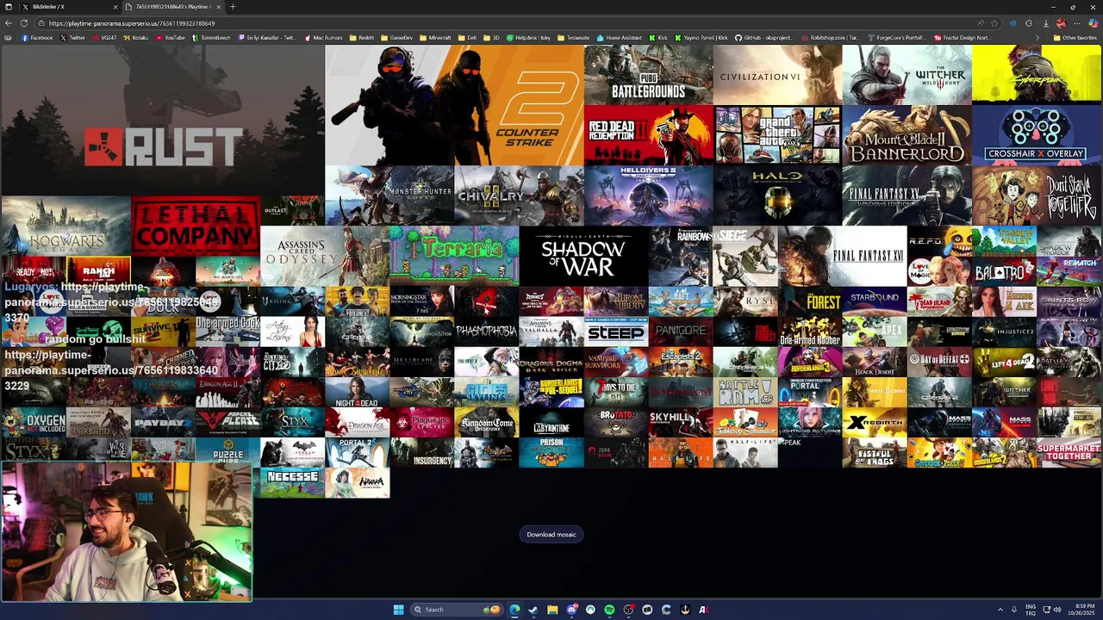This screenshot has width=1103, height=620.
Task: Open Microsoft Edge from taskbar
Action: 514,610
